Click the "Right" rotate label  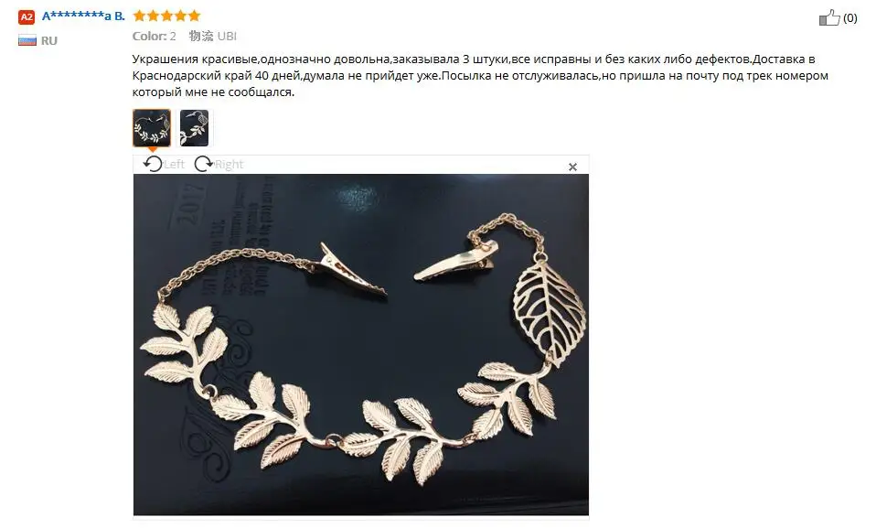pos(229,165)
